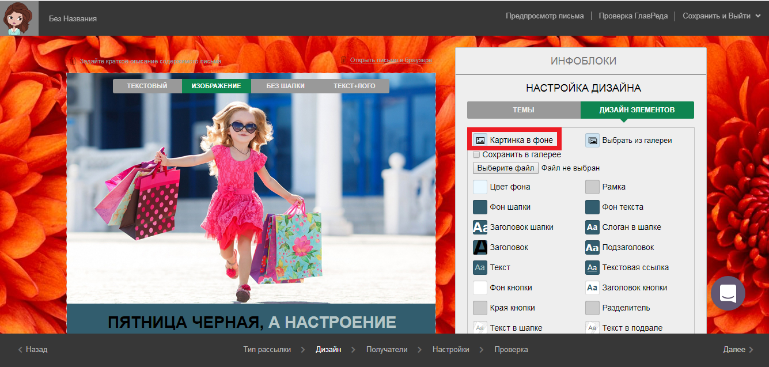Open Выбрать из галереи gallery icon
Image resolution: width=769 pixels, height=367 pixels.
[x=592, y=140]
